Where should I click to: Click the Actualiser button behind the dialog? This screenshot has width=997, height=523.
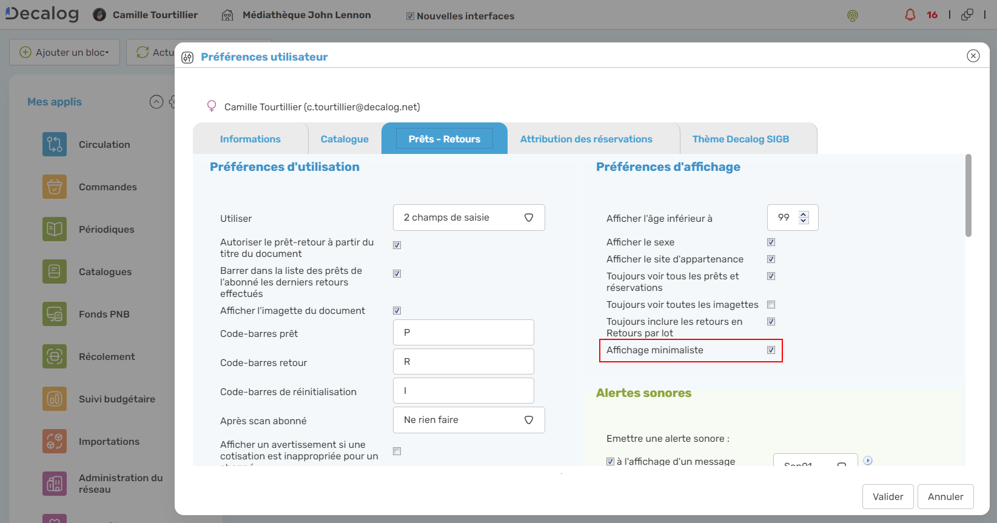tap(151, 53)
